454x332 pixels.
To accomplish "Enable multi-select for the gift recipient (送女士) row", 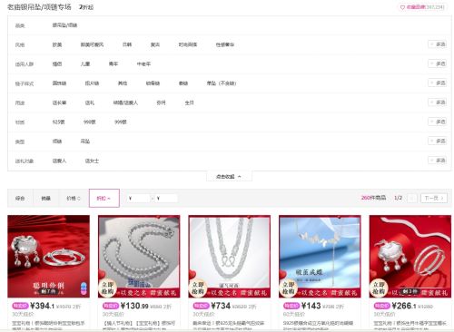I will pyautogui.click(x=437, y=161).
